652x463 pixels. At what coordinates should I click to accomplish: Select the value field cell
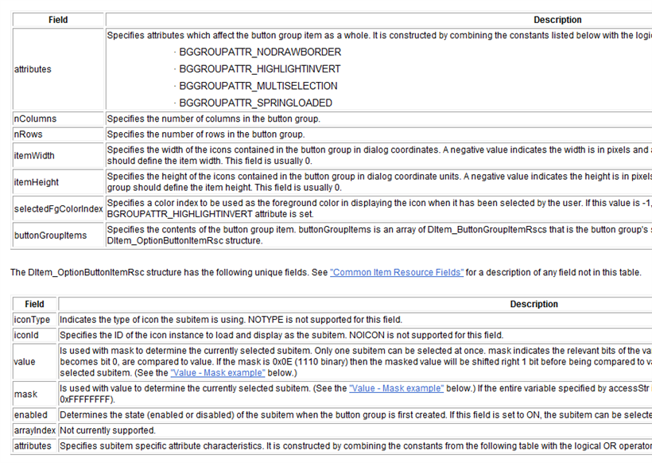coord(34,362)
